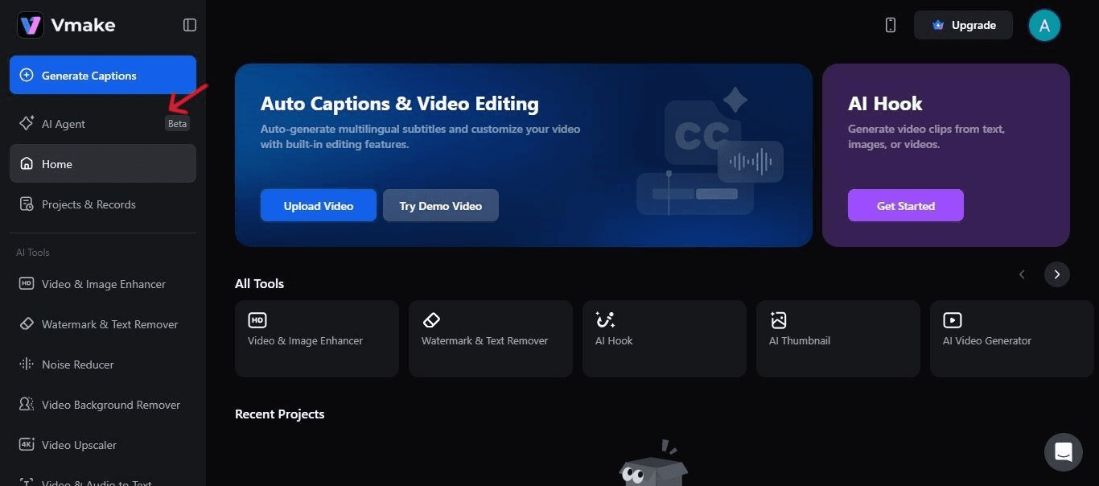This screenshot has height=486, width=1099.
Task: Switch to the Home section
Action: [x=56, y=163]
